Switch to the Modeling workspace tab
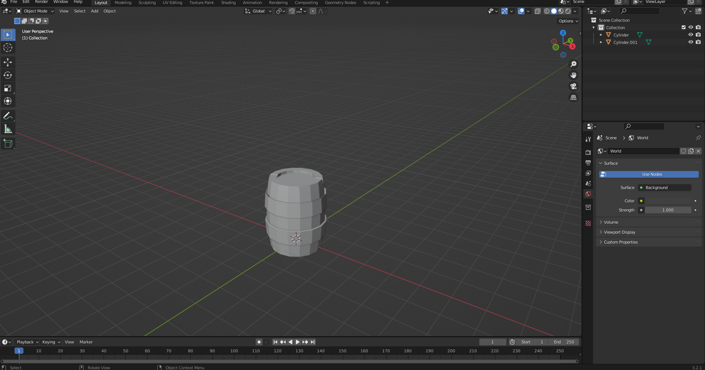The image size is (705, 370). (123, 2)
